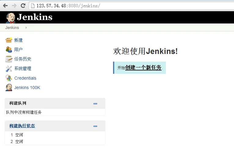The width and height of the screenshot is (234, 147).
Task: Open the 系统管理 link
Action: coord(23,69)
